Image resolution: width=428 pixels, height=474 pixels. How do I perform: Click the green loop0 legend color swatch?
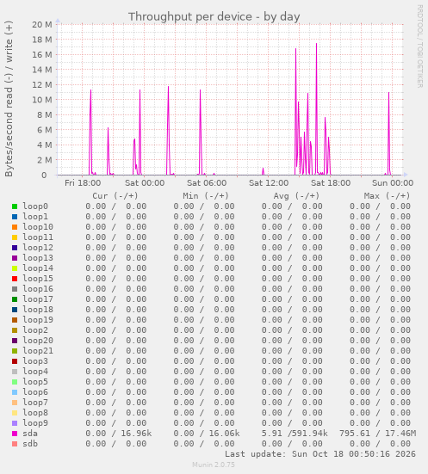(x=15, y=206)
